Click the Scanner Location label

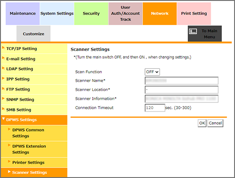pos(92,90)
